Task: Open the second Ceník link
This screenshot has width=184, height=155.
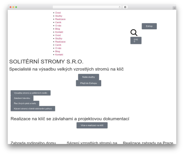Action: click(58, 45)
